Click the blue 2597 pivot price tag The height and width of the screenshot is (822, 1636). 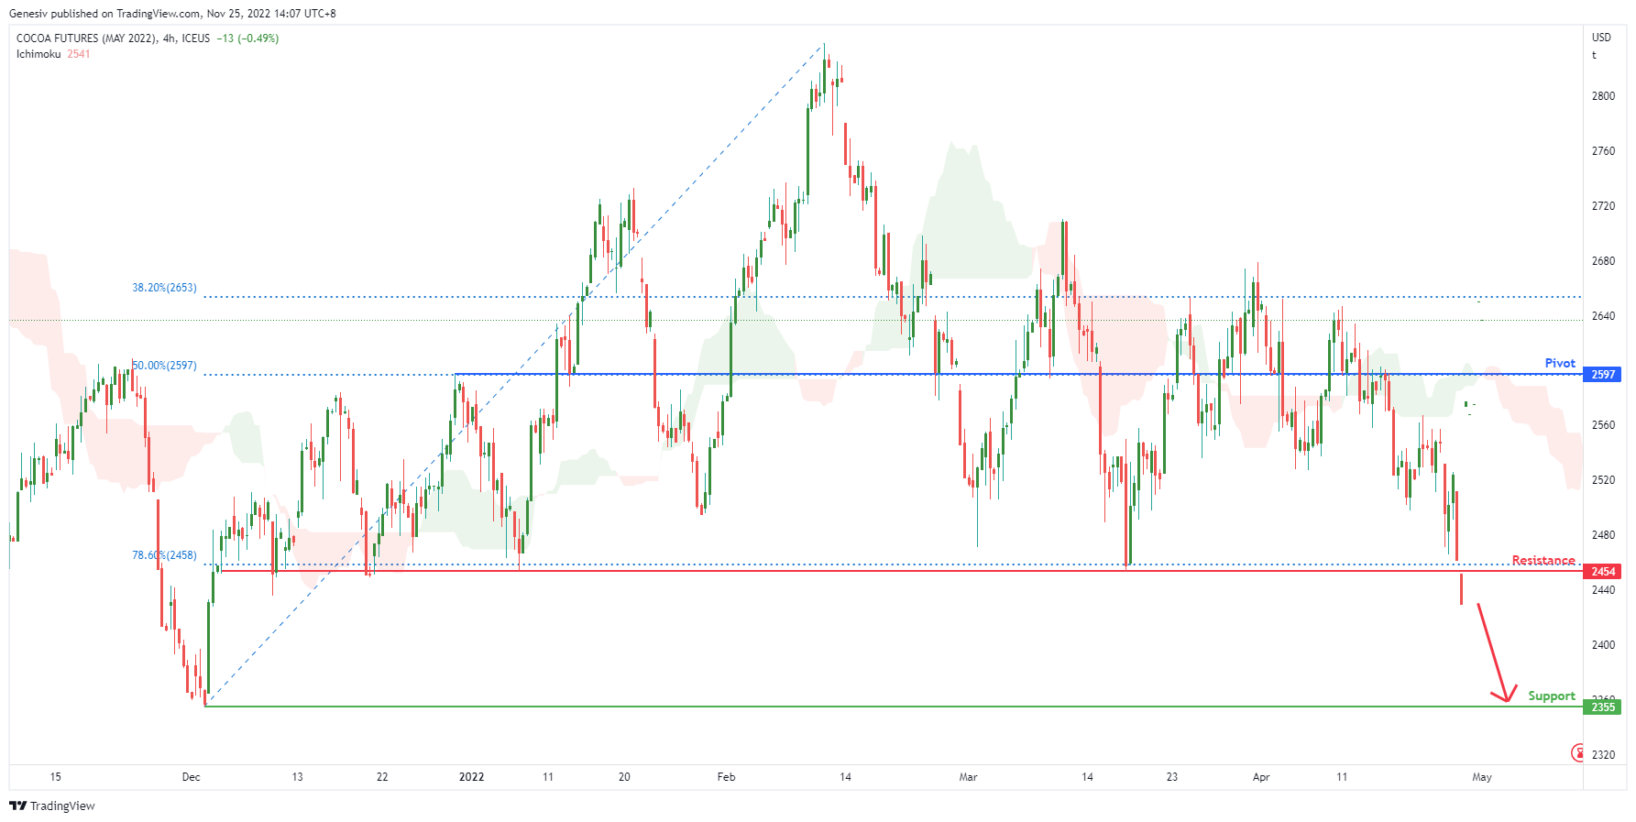(x=1603, y=374)
